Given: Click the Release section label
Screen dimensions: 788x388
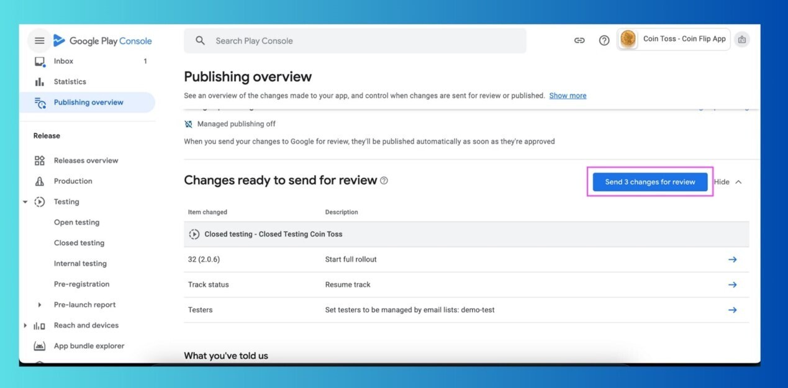Looking at the screenshot, I should click(x=47, y=136).
